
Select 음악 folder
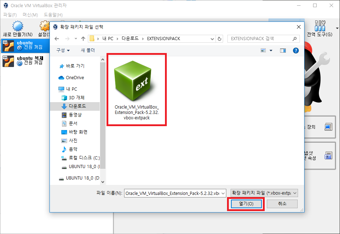point(70,149)
